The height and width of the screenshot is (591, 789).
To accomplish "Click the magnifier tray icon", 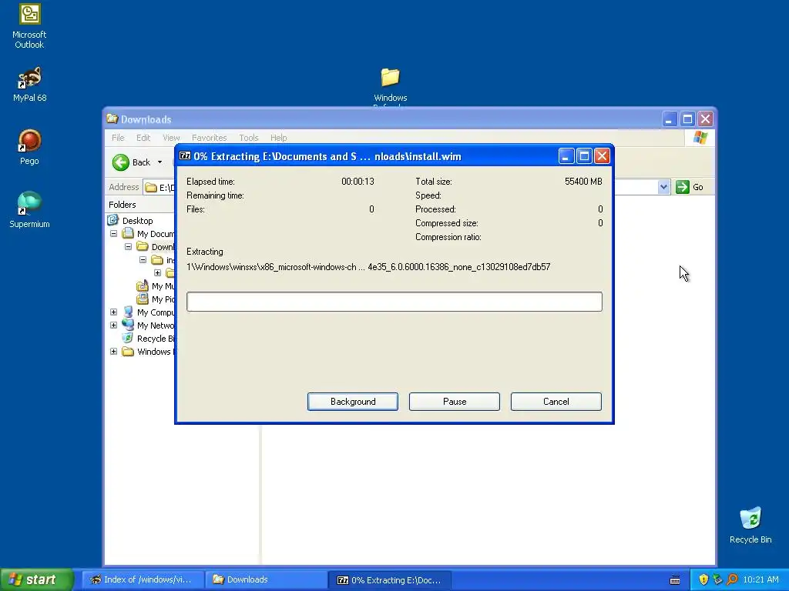I will click(732, 579).
